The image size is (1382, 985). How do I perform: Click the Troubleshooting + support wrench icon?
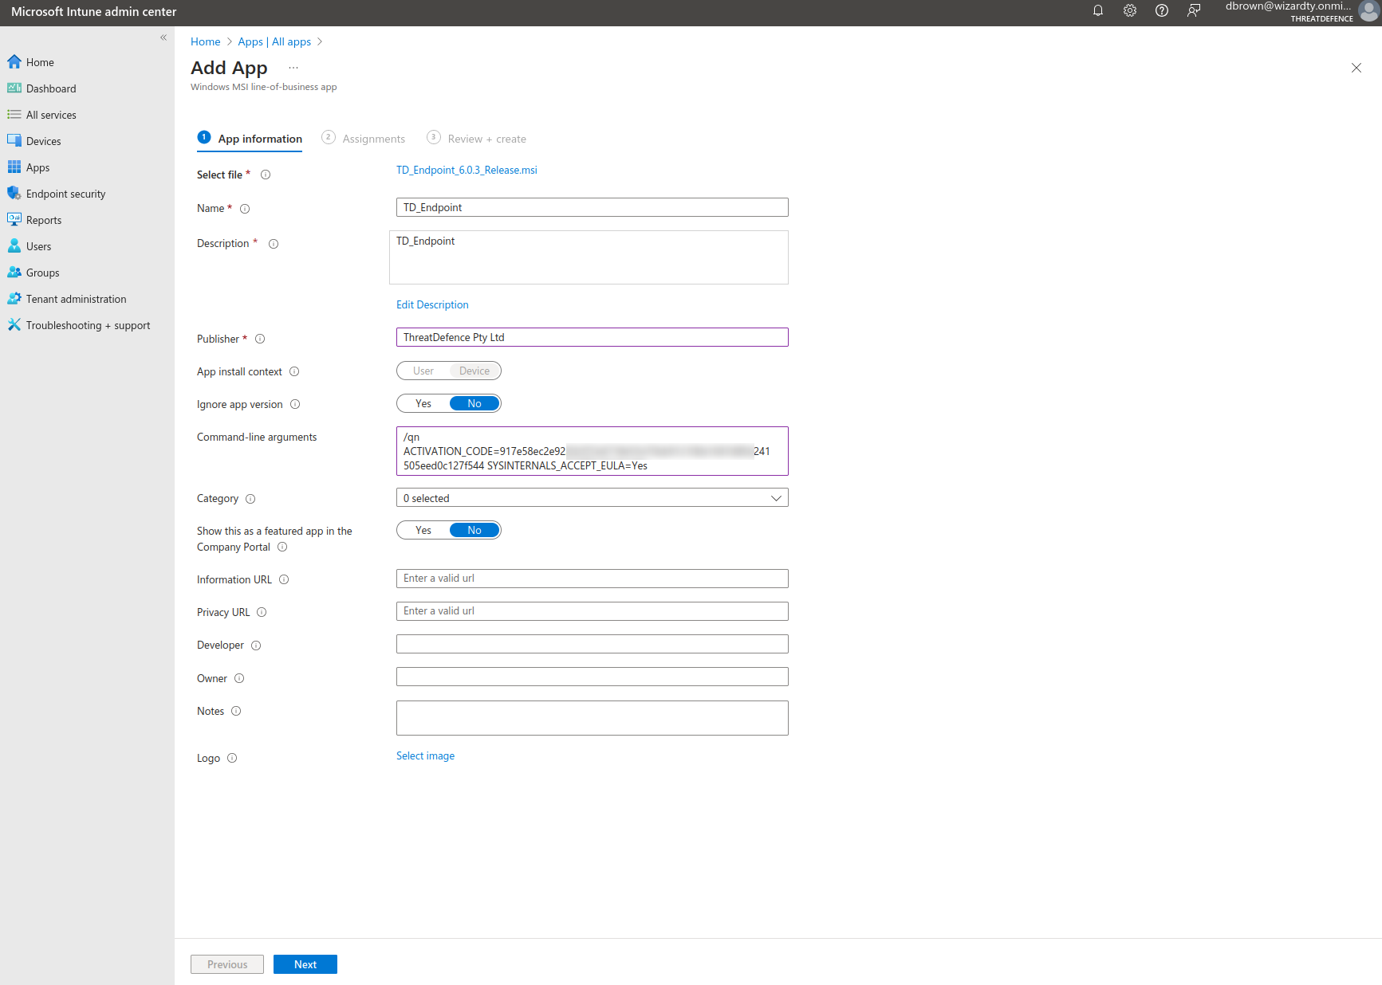(x=14, y=325)
